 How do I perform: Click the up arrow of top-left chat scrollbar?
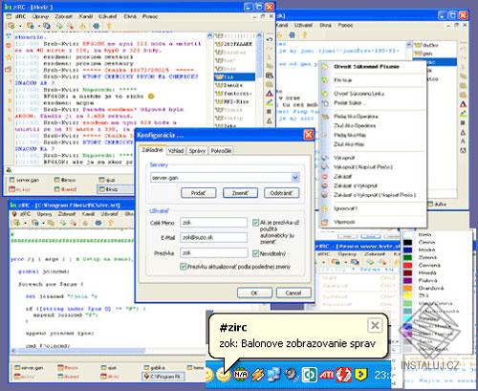click(209, 35)
